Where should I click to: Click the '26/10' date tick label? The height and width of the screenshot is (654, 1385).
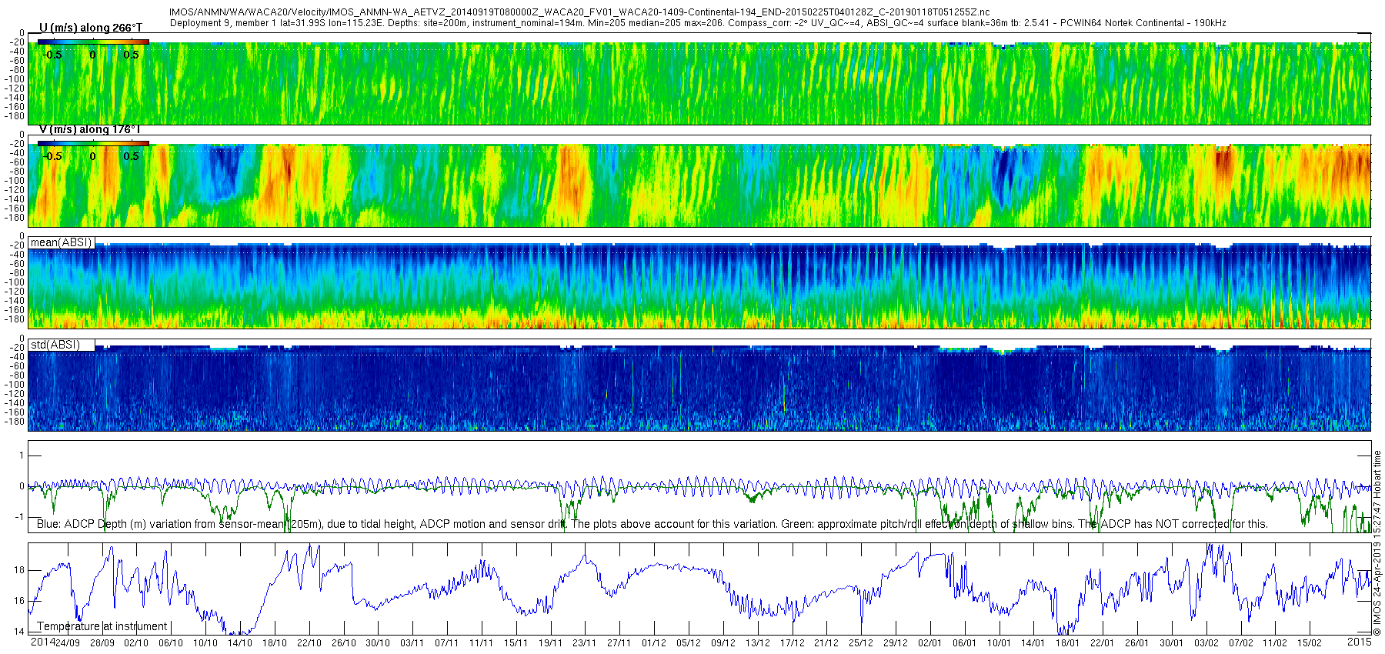[344, 642]
